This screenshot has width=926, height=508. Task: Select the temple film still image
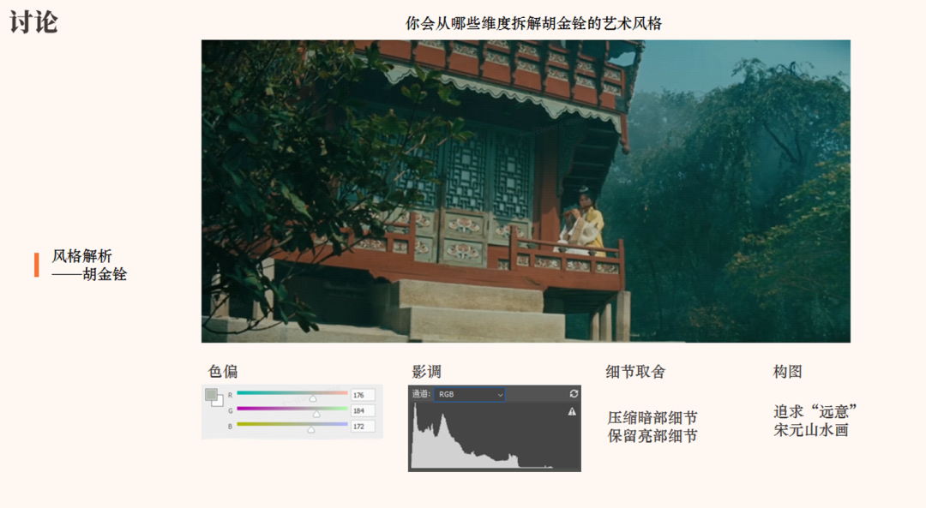click(526, 191)
